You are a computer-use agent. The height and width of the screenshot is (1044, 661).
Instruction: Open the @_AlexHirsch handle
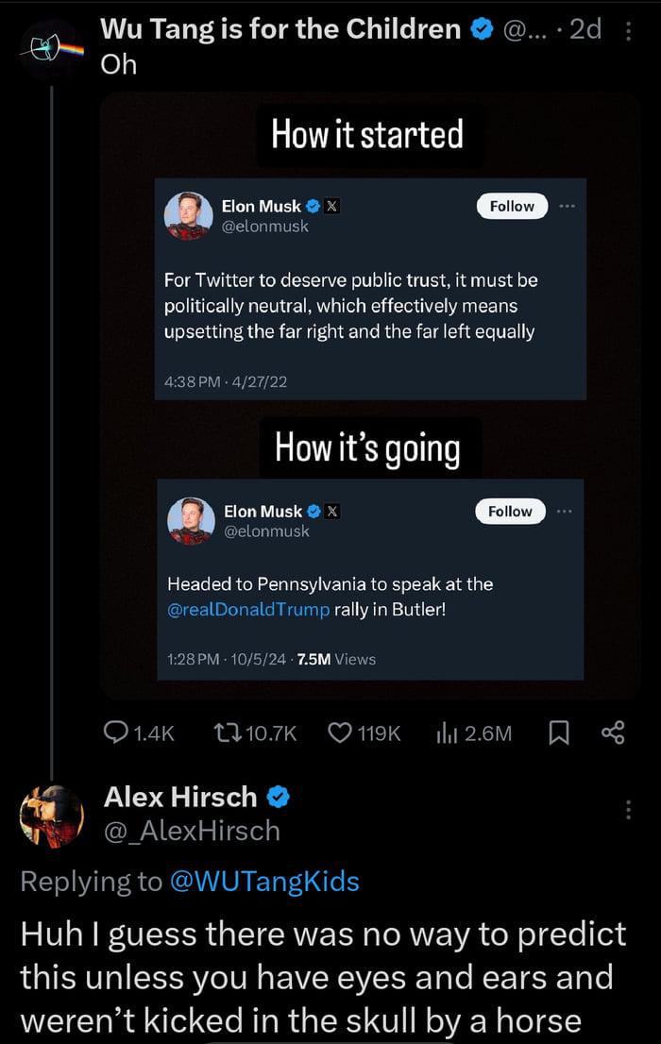pos(192,831)
